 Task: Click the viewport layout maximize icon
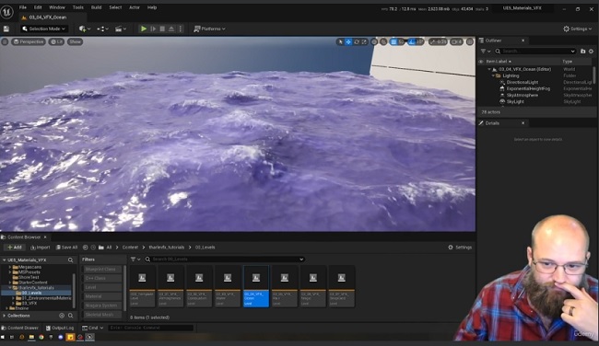470,41
